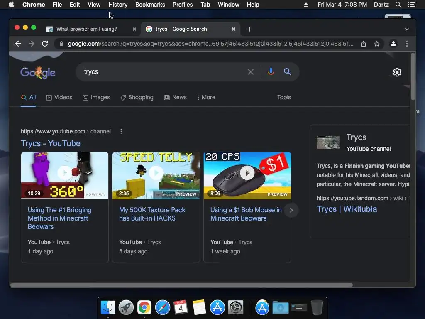Open 'Using a $1 Bob Mouse' video link
The height and width of the screenshot is (319, 425).
(x=246, y=214)
